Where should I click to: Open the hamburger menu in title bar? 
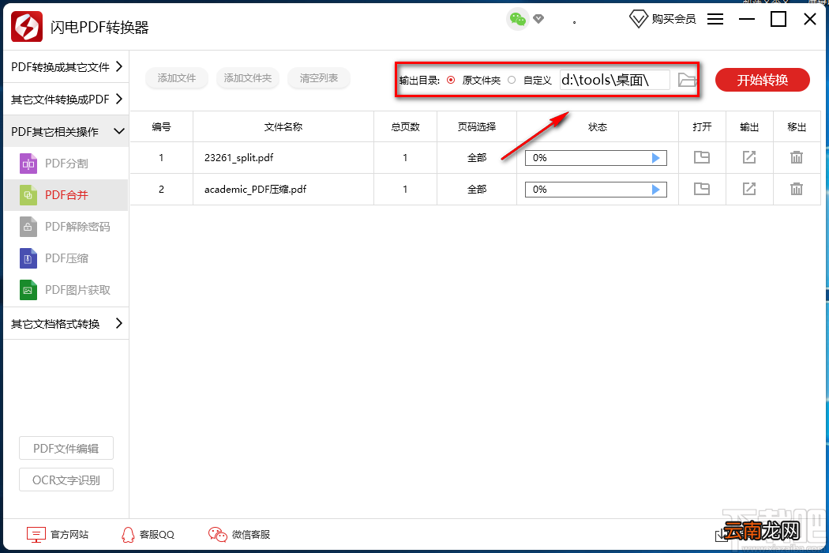pyautogui.click(x=715, y=19)
